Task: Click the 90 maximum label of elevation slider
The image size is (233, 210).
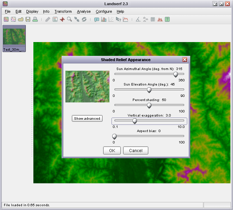Action: [x=182, y=96]
